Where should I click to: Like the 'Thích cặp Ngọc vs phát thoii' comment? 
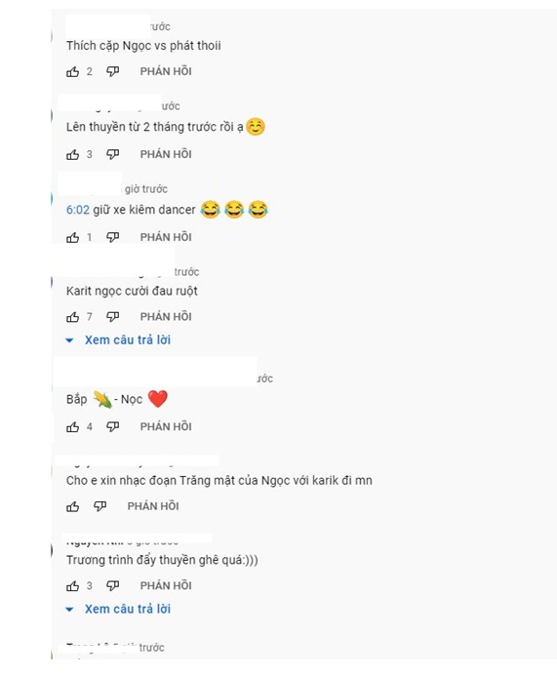coord(72,71)
